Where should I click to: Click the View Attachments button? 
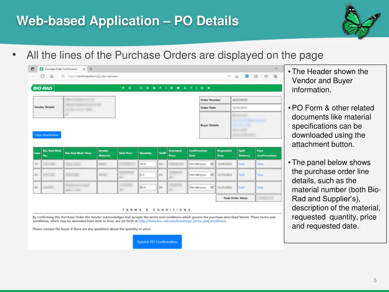pos(46,135)
